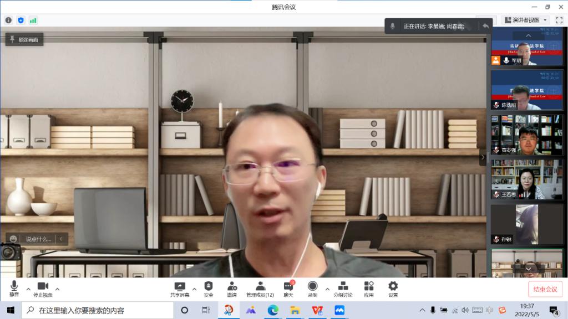Open the 邀请 invite option

click(232, 289)
